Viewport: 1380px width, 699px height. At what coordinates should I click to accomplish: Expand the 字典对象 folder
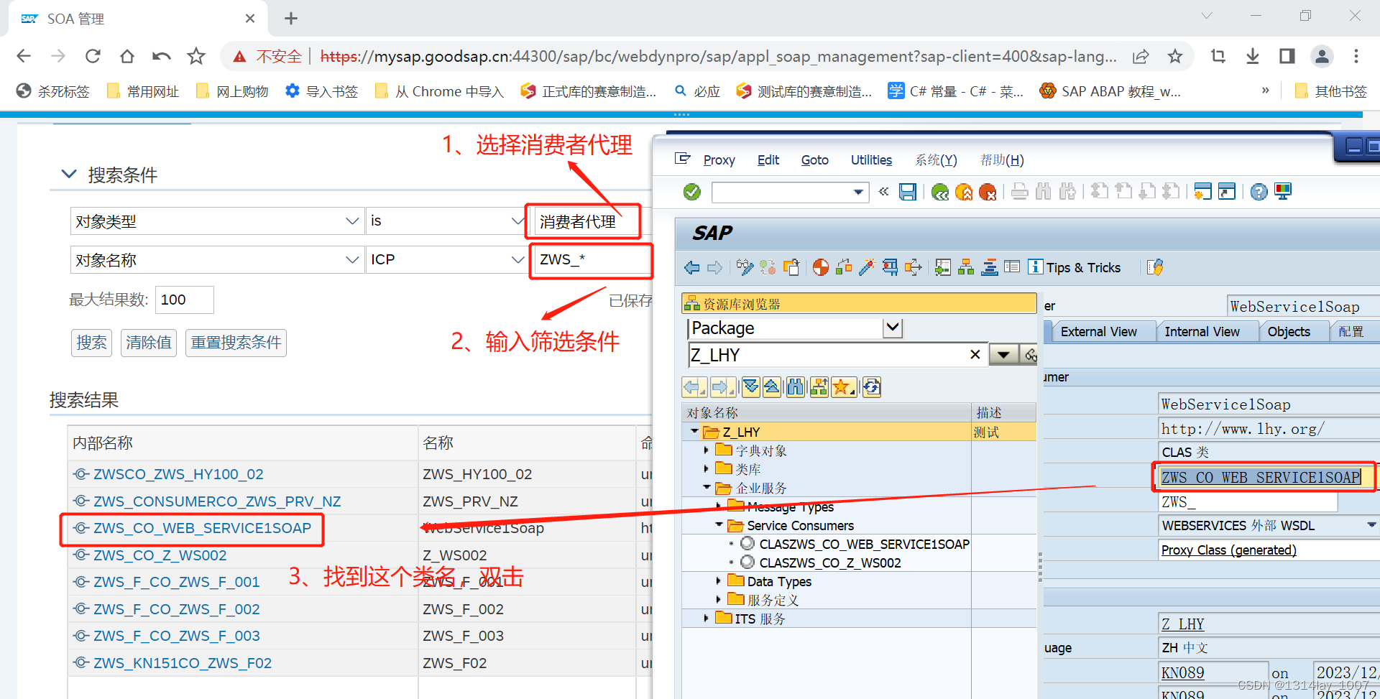pos(707,450)
